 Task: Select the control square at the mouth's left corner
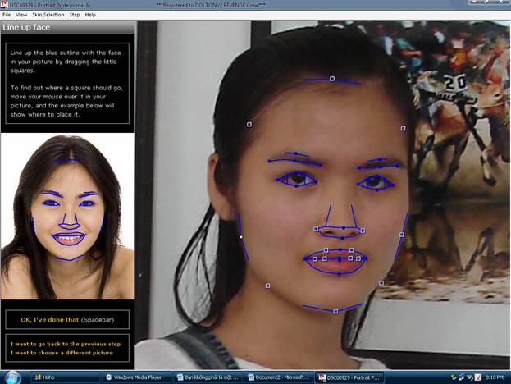315,258
